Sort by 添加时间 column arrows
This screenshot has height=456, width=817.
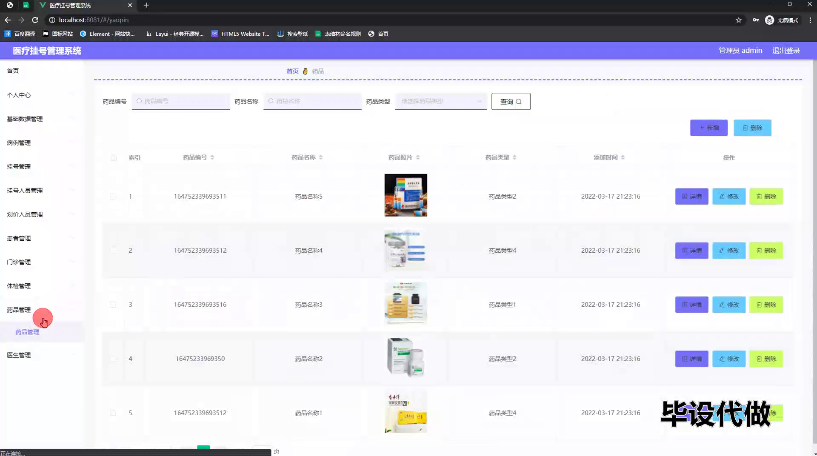(x=623, y=157)
